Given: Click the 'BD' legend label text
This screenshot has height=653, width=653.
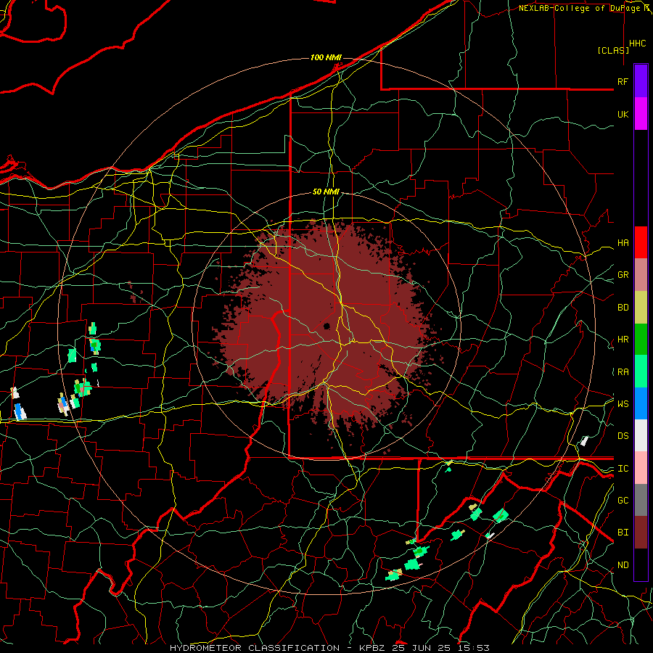Looking at the screenshot, I should coord(623,308).
